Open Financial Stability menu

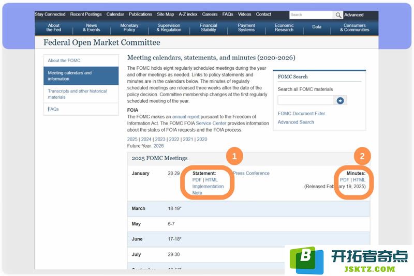tap(209, 27)
